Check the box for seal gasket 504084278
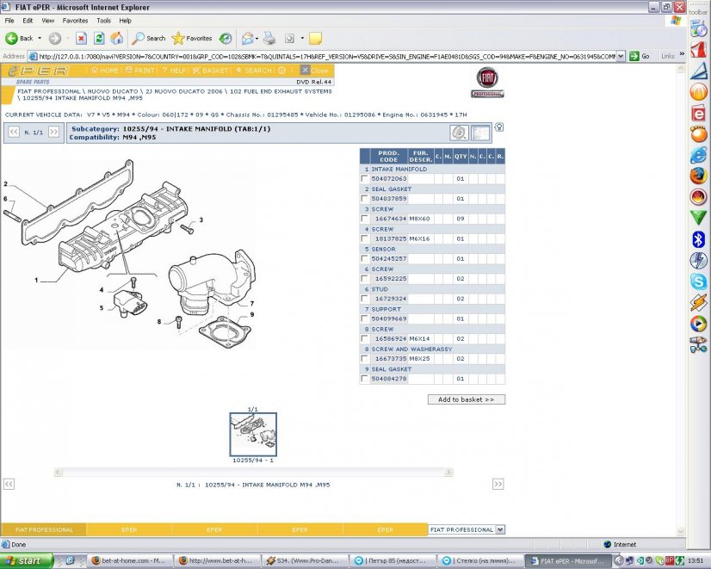 pos(364,379)
